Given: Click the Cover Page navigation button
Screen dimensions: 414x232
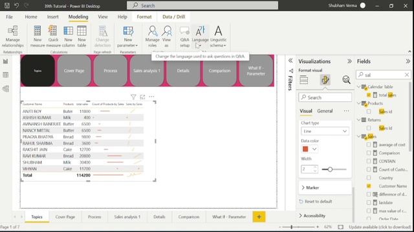Looking at the screenshot, I should click(74, 70).
